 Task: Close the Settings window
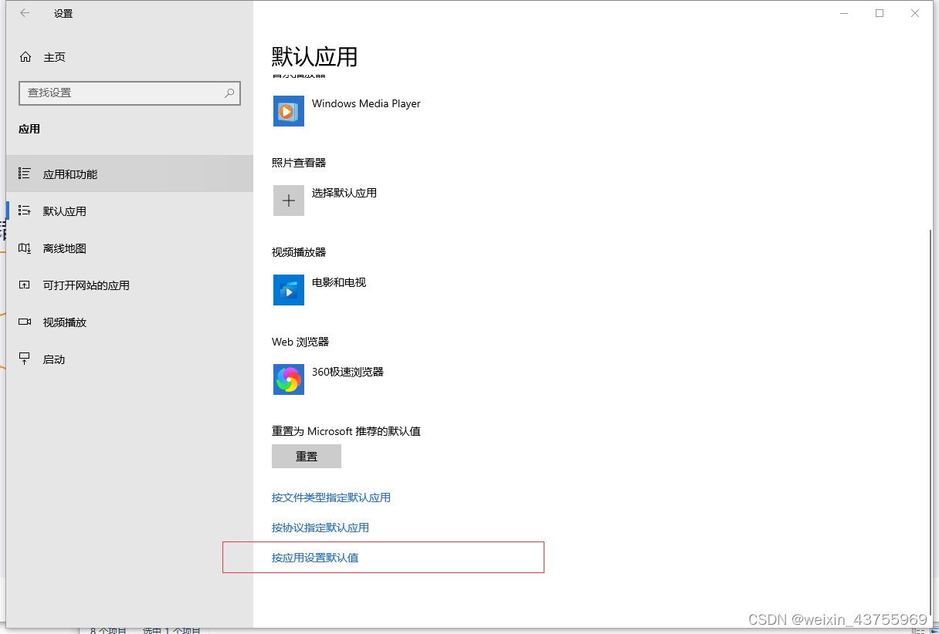[x=915, y=13]
